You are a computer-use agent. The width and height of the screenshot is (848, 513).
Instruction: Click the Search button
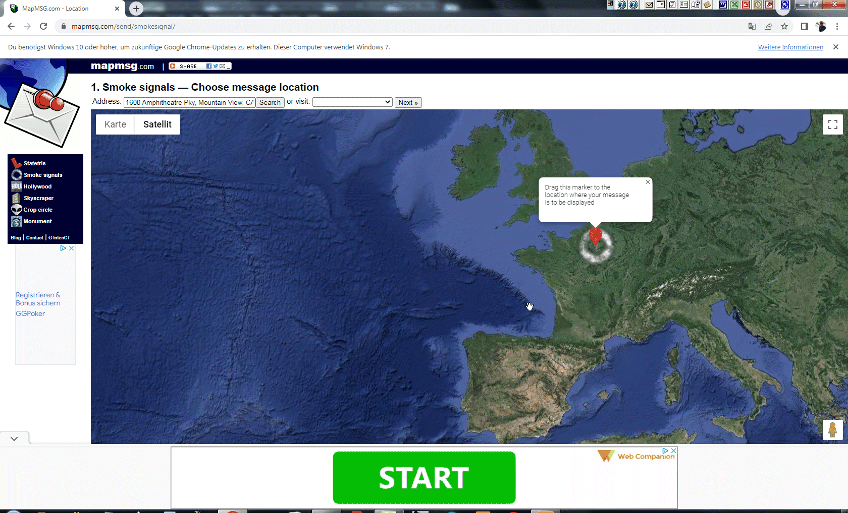click(270, 102)
